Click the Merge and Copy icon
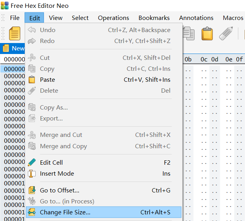 [32, 146]
